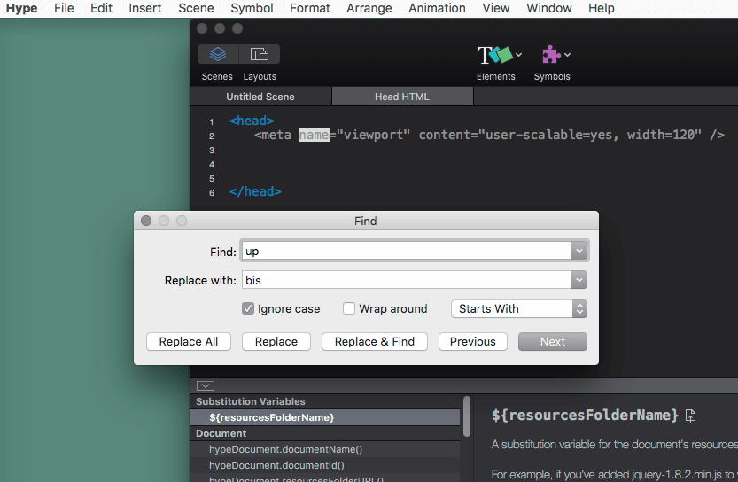Image resolution: width=738 pixels, height=482 pixels.
Task: Select the Head HTML tab
Action: point(402,97)
